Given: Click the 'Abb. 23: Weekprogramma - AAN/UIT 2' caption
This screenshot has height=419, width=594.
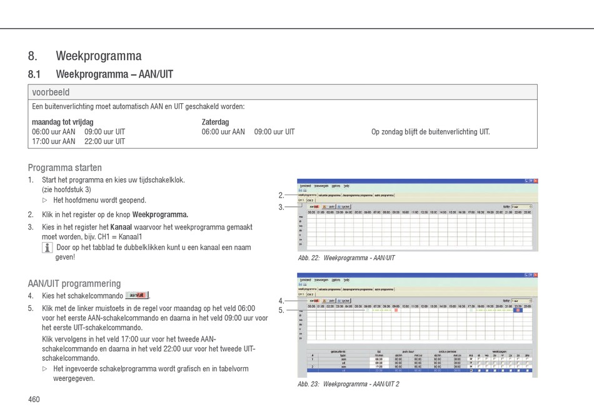Looking at the screenshot, I should [x=348, y=384].
